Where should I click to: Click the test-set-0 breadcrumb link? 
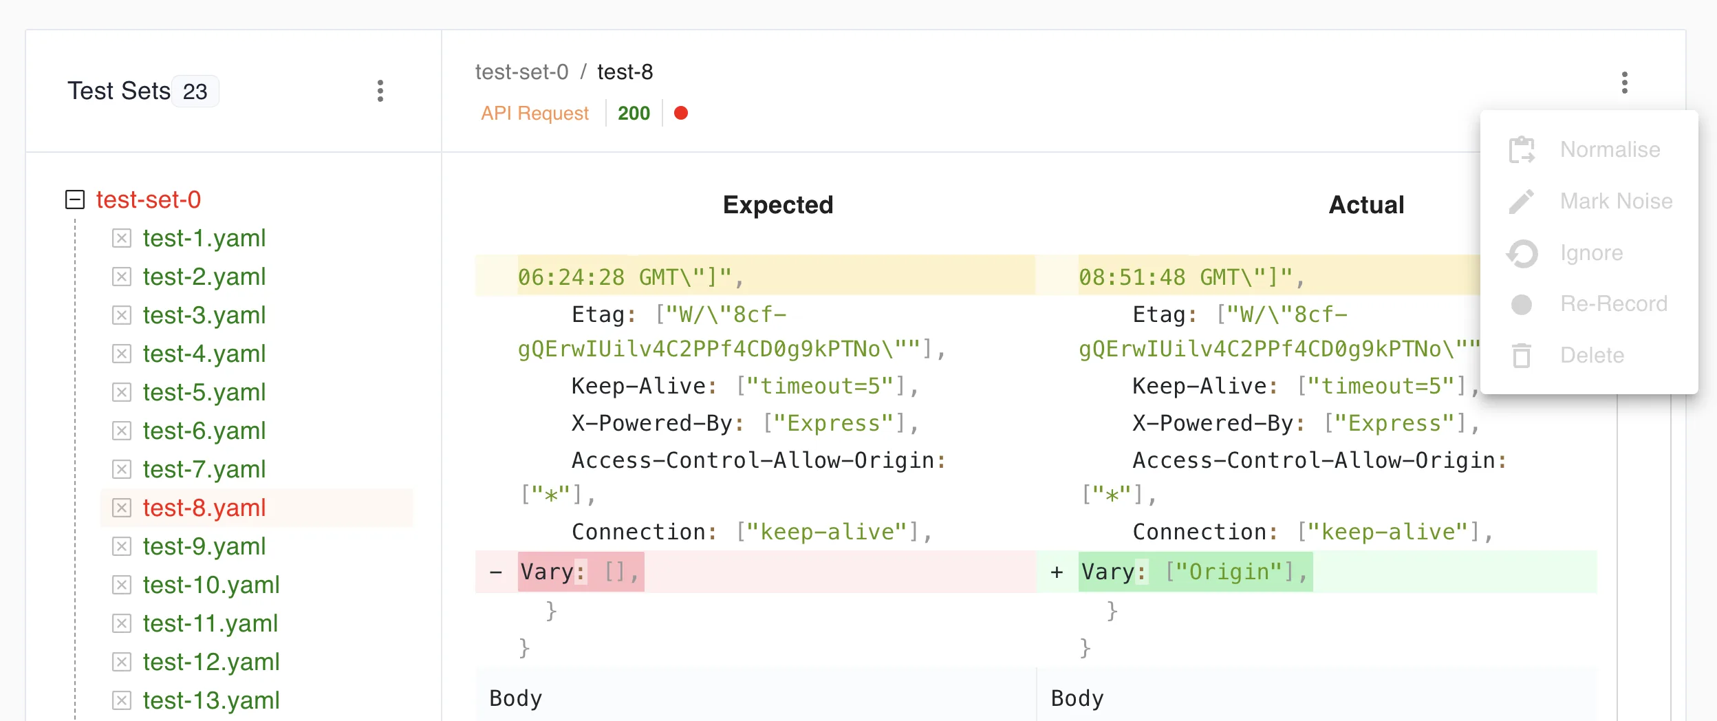tap(522, 72)
